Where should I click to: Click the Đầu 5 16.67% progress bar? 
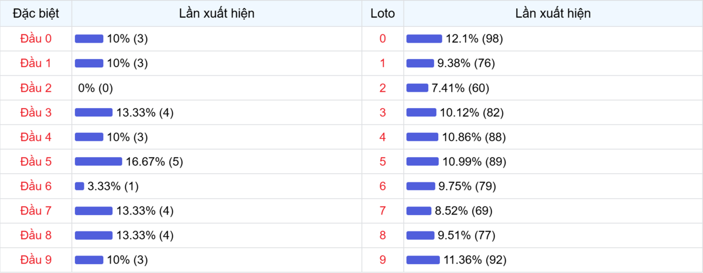pos(98,161)
